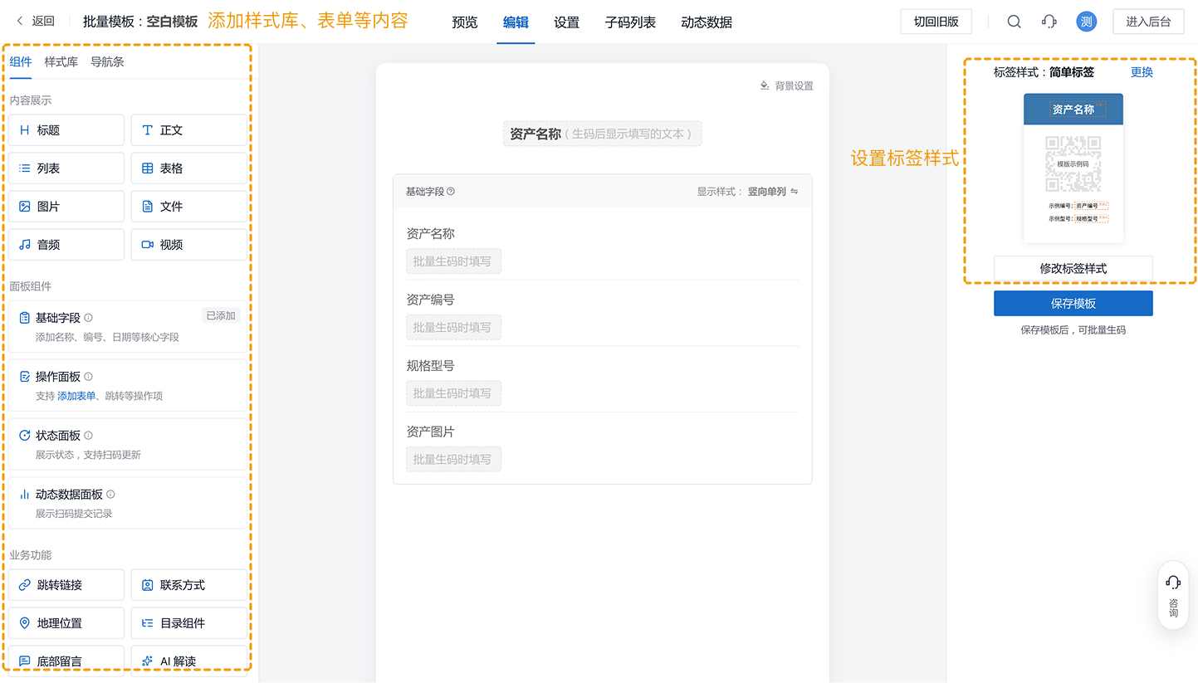Insert the 音频 audio component
The image size is (1198, 683).
[x=67, y=245]
